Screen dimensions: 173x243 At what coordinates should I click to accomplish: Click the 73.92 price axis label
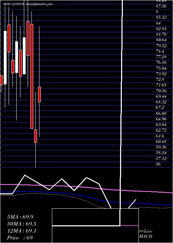click(x=161, y=74)
